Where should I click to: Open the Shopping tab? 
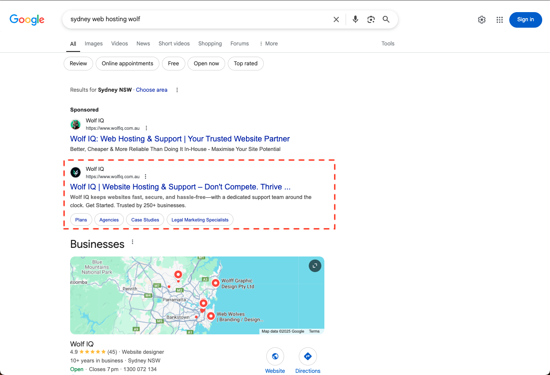(210, 44)
